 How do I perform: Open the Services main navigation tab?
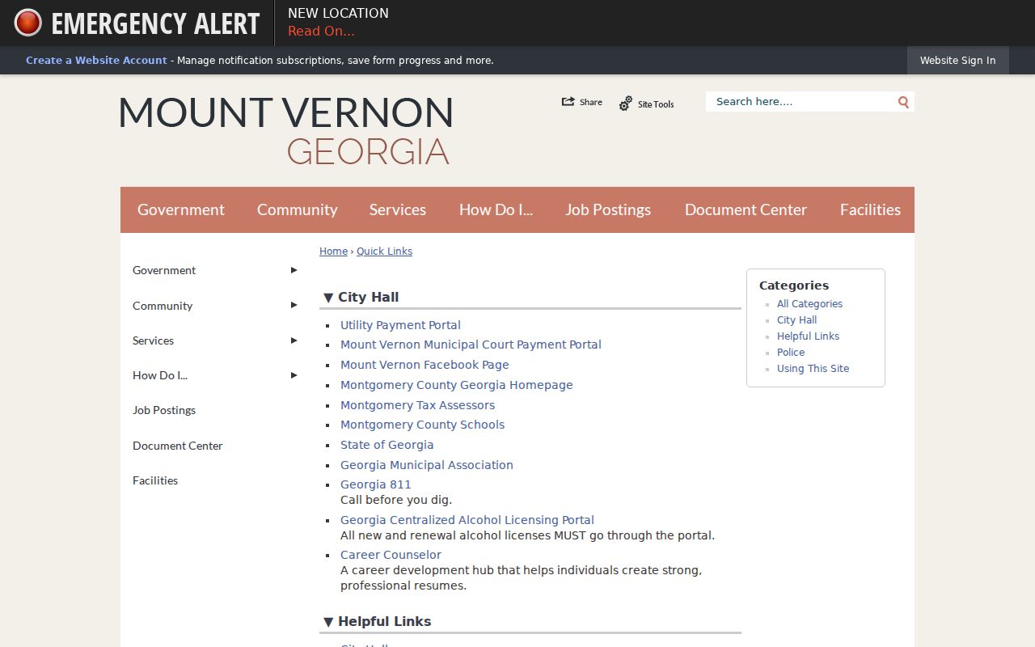(398, 209)
